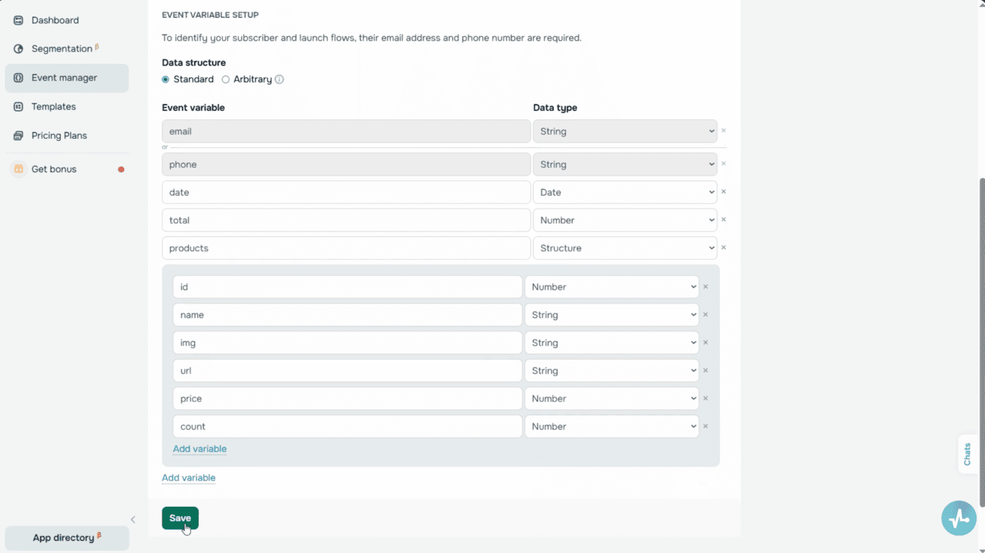Open data type dropdown for date
985x553 pixels.
tap(625, 192)
